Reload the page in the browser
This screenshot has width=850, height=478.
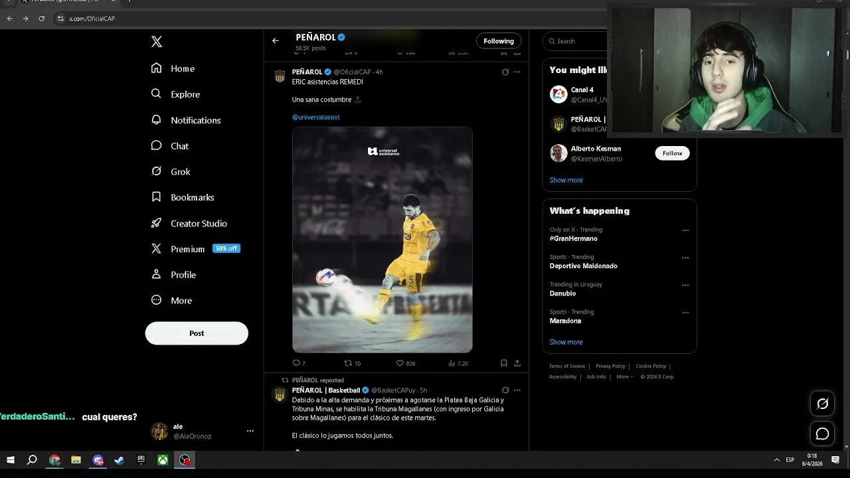pyautogui.click(x=41, y=19)
